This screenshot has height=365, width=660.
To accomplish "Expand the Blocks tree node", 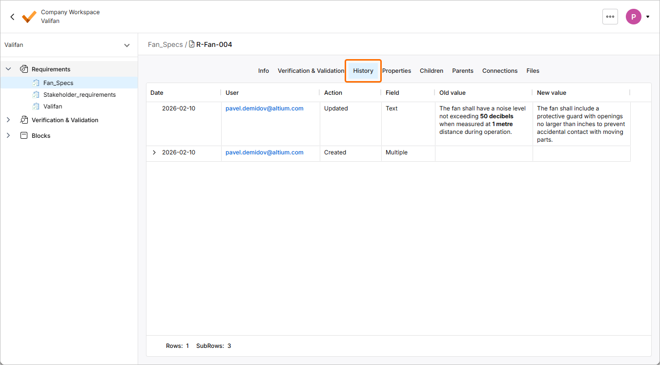I will point(8,135).
